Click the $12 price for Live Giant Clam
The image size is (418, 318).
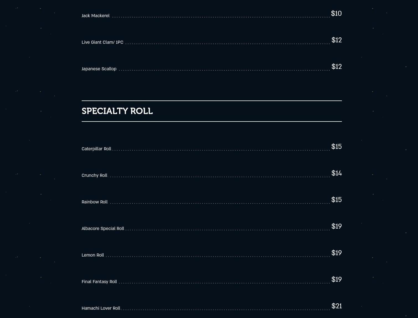(x=337, y=40)
